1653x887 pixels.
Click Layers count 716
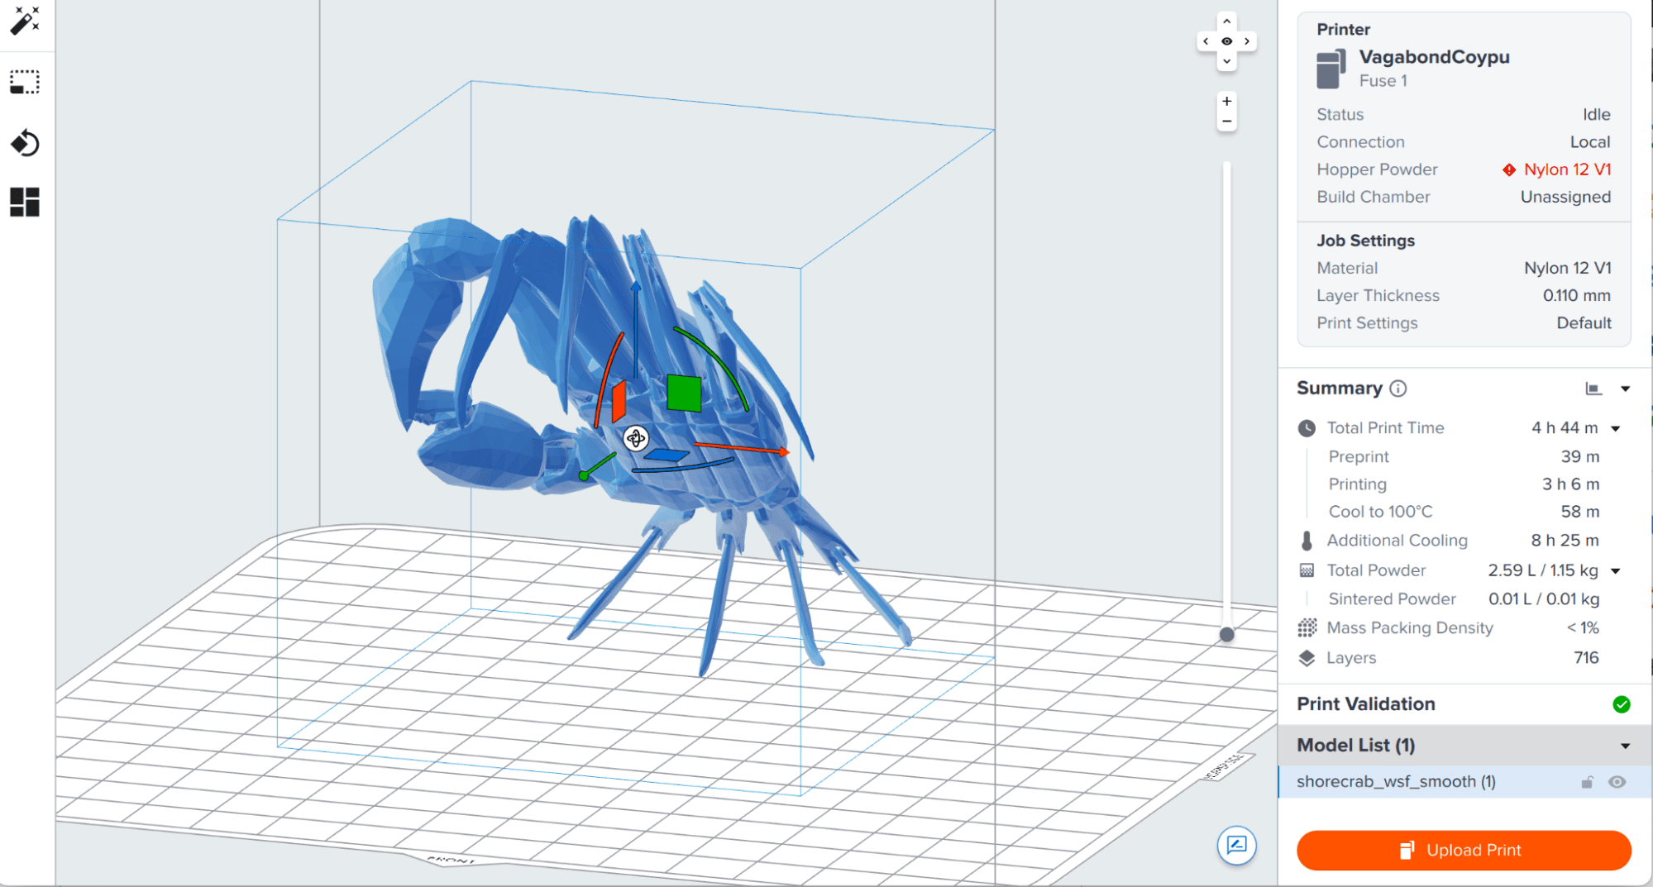(1586, 658)
